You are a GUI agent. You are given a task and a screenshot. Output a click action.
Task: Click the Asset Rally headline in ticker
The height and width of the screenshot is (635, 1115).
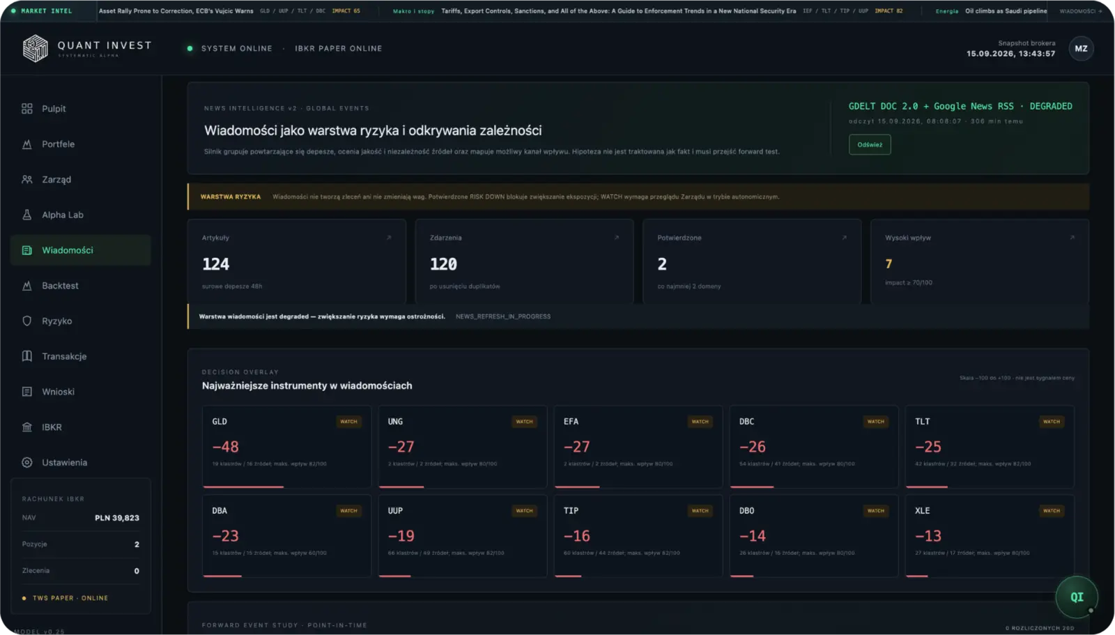(x=176, y=11)
